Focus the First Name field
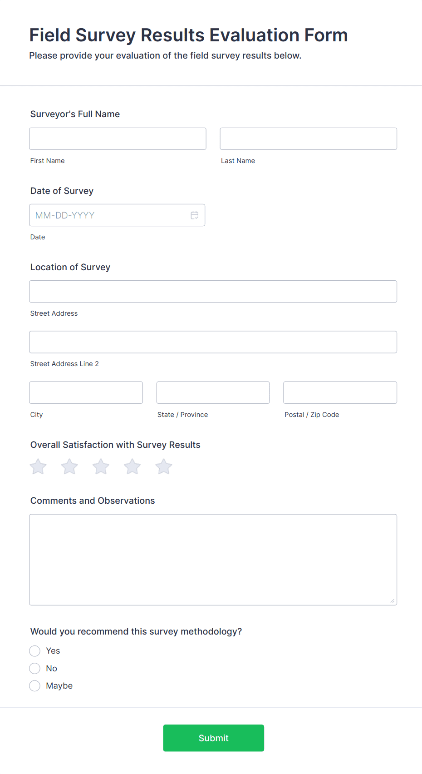Screen dimensions: 422x774 [x=118, y=139]
